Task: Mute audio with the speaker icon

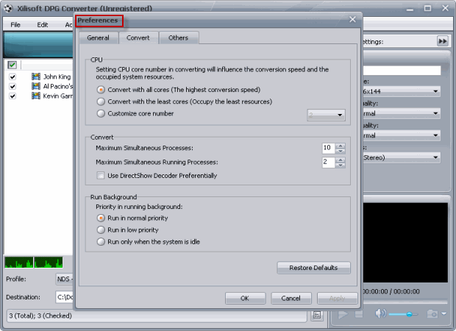Action: pyautogui.click(x=381, y=313)
